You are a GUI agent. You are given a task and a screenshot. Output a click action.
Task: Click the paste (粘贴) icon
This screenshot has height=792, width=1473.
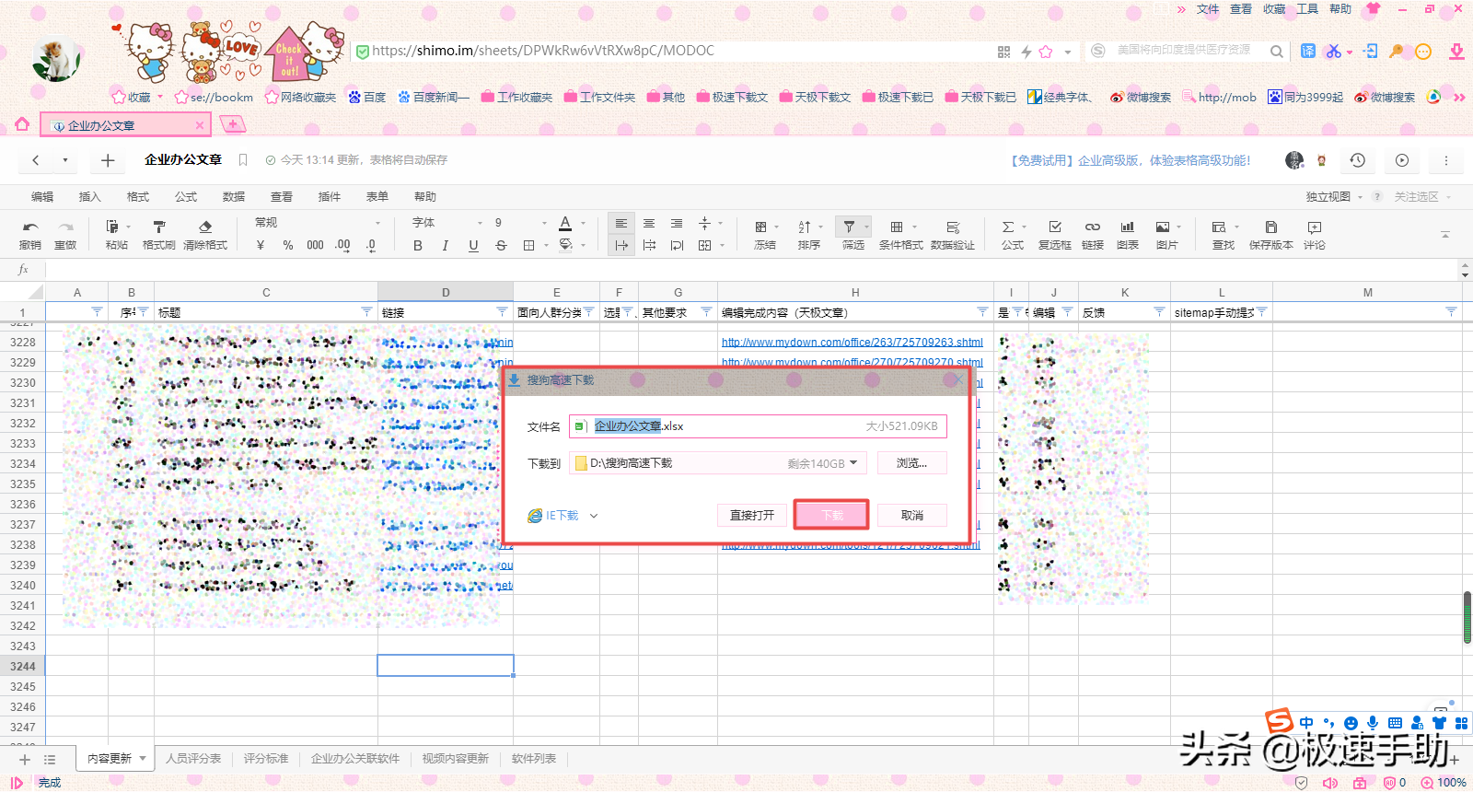pos(112,227)
